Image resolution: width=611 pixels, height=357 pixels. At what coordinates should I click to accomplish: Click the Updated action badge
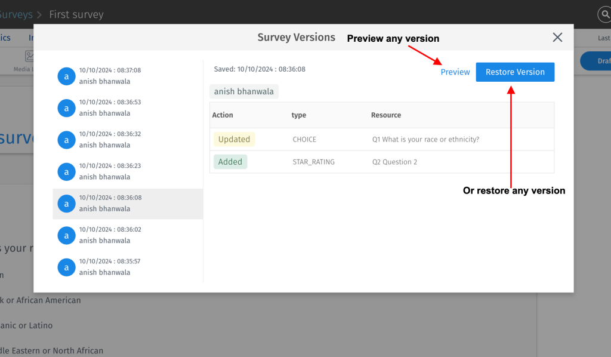234,139
